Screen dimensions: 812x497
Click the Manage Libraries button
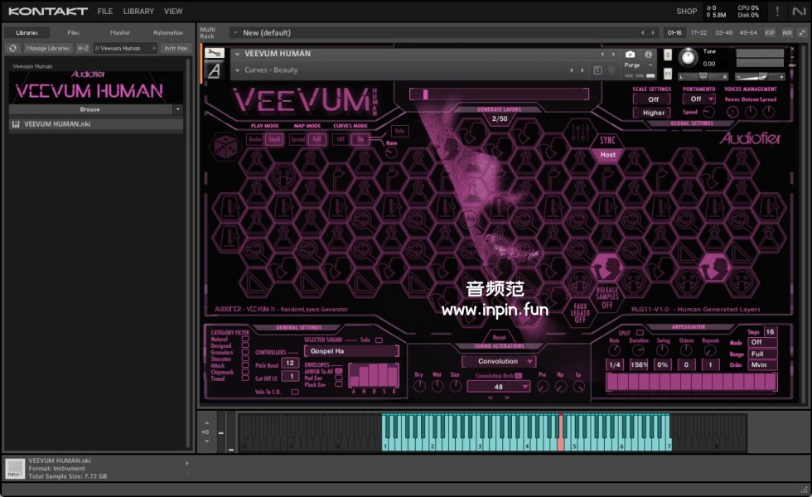[48, 48]
